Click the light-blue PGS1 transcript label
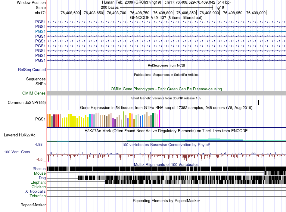Viewport: 286px width, 212px height. 40,31
